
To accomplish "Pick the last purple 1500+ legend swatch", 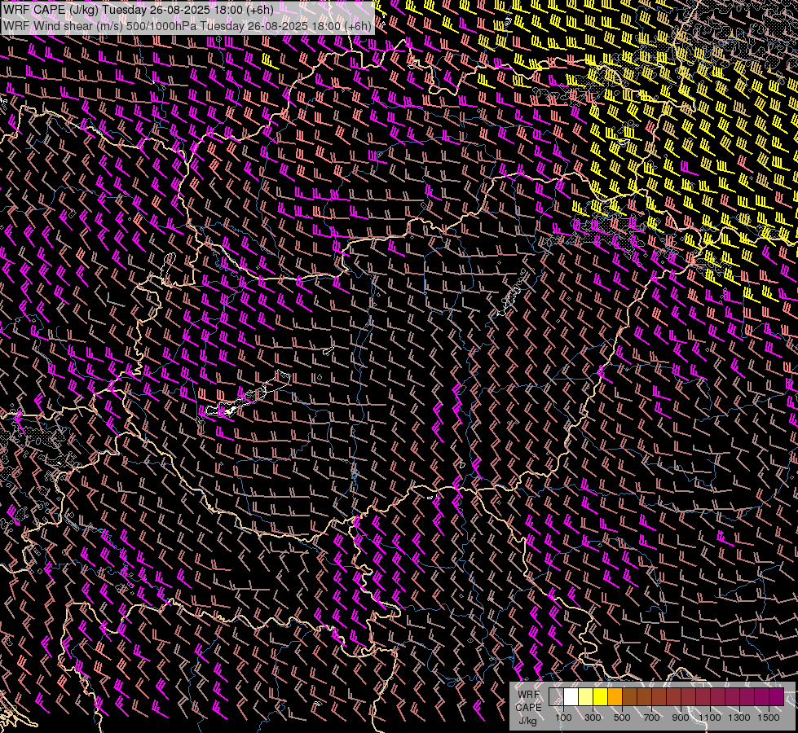I will (x=777, y=697).
